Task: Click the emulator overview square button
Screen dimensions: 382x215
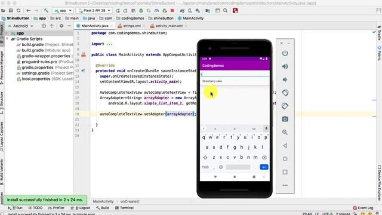Action: (285, 172)
